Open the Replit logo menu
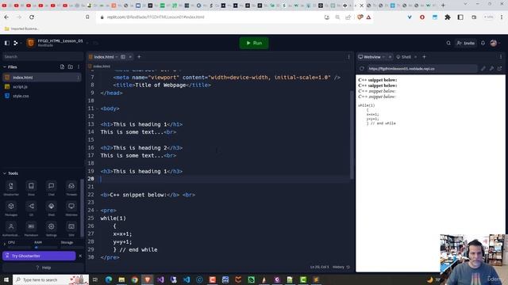The height and width of the screenshot is (285, 508). point(16,43)
